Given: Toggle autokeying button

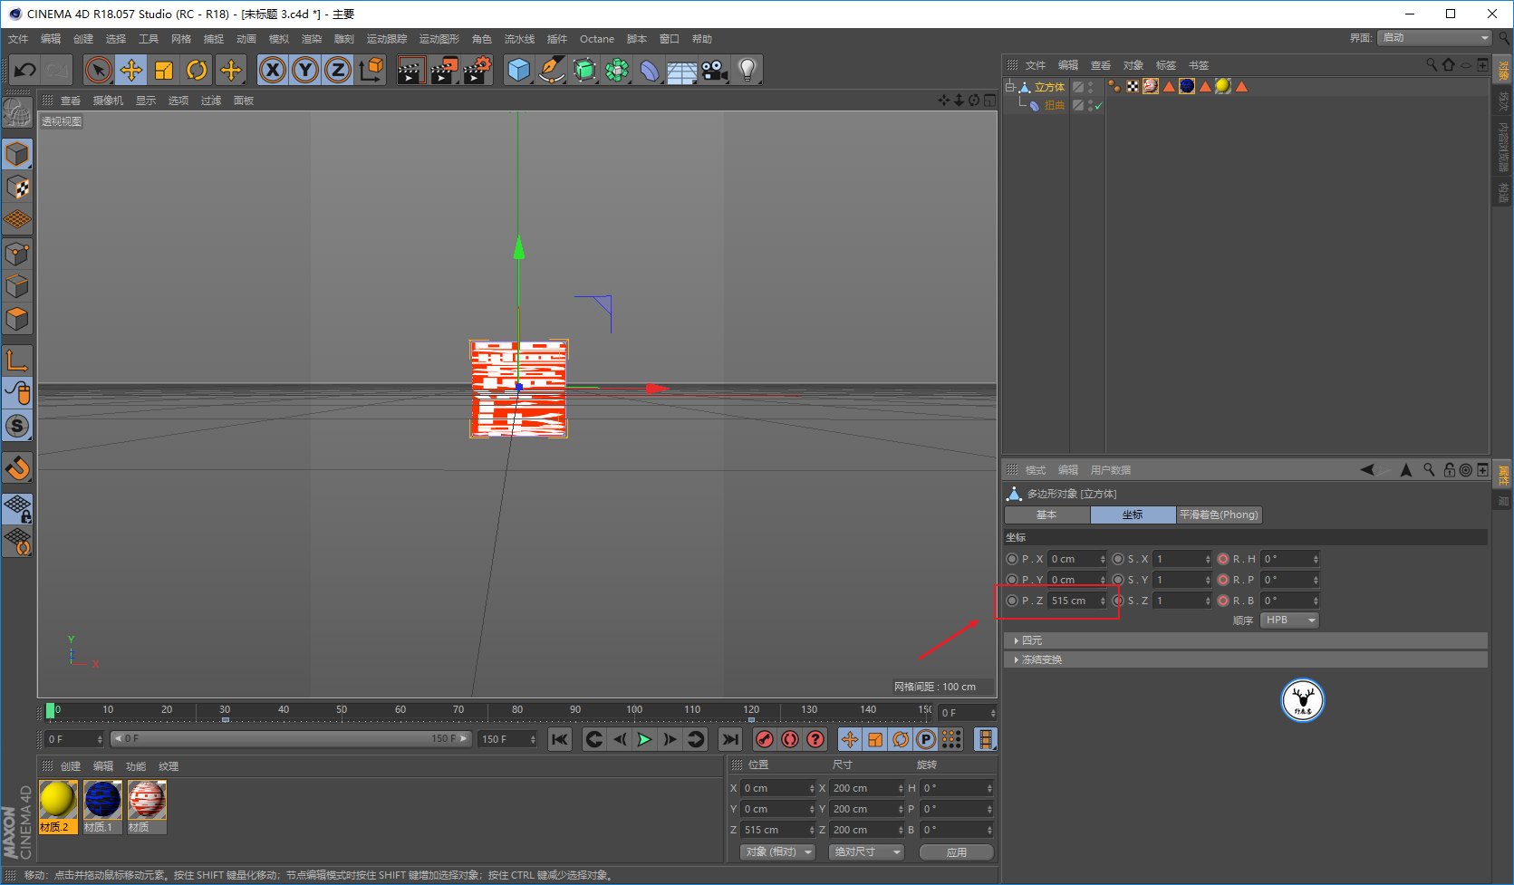Looking at the screenshot, I should coord(790,739).
